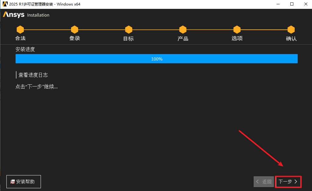
Task: Minimize the installer window
Action: point(278,4)
